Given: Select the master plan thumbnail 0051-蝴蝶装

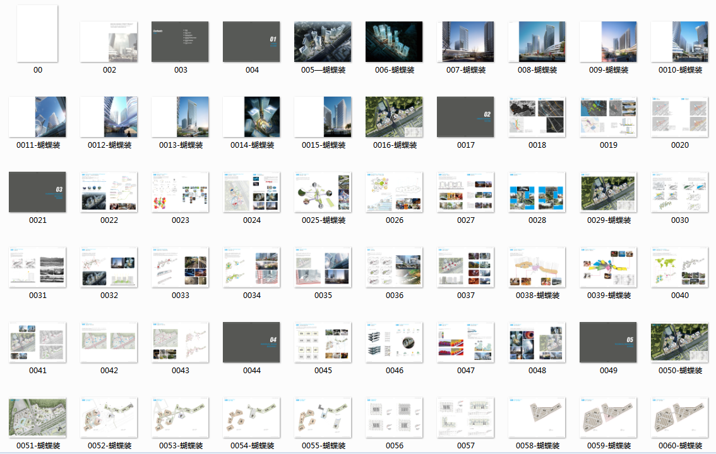Looking at the screenshot, I should [37, 417].
